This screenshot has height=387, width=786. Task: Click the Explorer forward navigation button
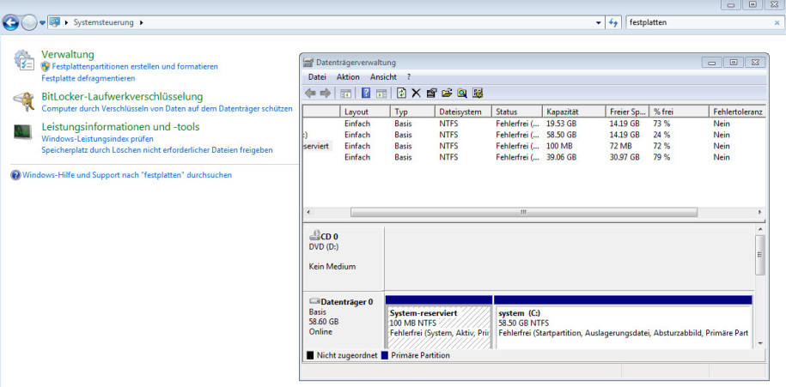(28, 22)
